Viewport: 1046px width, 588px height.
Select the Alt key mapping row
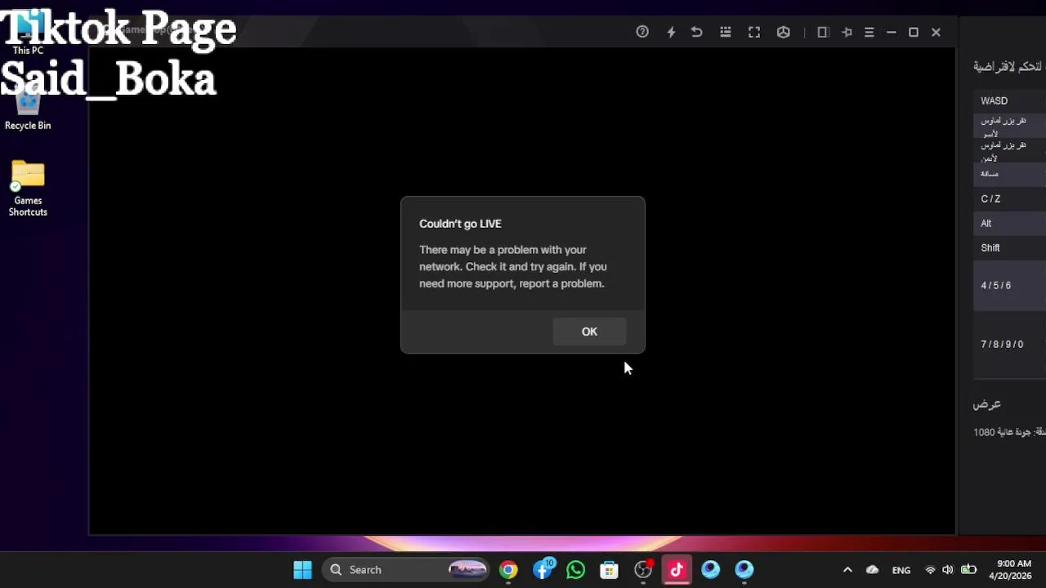click(x=1009, y=223)
